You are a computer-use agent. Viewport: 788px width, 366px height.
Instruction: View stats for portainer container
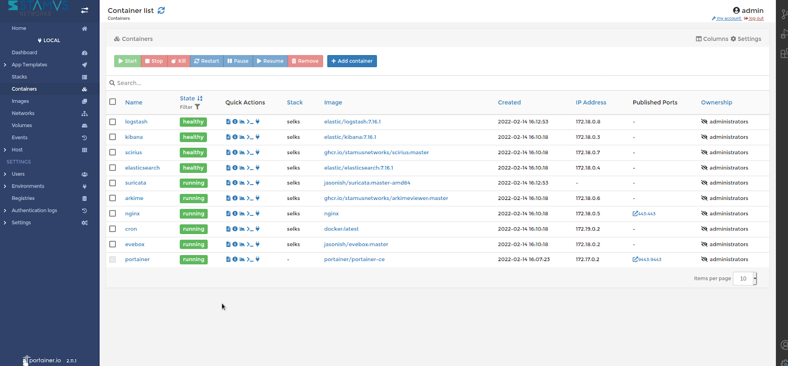point(242,259)
